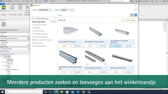
Task: Check the Fasteners filter
Action: click(x=33, y=28)
